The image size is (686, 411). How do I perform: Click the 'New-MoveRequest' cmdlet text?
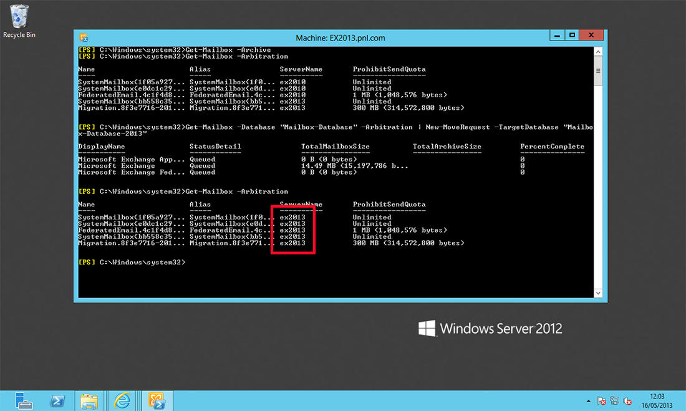coord(458,127)
